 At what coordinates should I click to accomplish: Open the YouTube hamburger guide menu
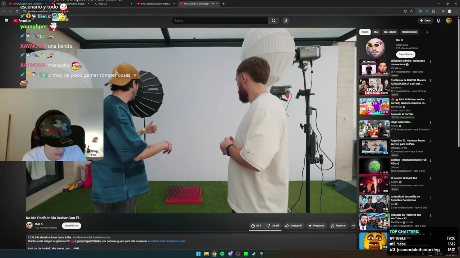click(6, 20)
